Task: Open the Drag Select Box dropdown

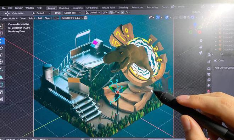Action: point(72,13)
